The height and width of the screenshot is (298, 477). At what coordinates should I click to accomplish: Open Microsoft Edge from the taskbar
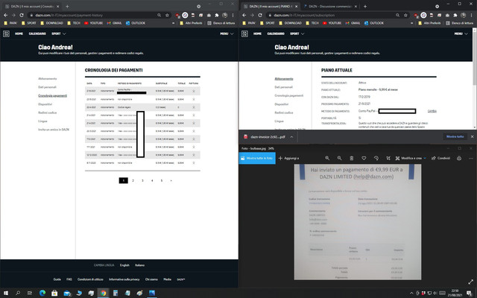42,293
